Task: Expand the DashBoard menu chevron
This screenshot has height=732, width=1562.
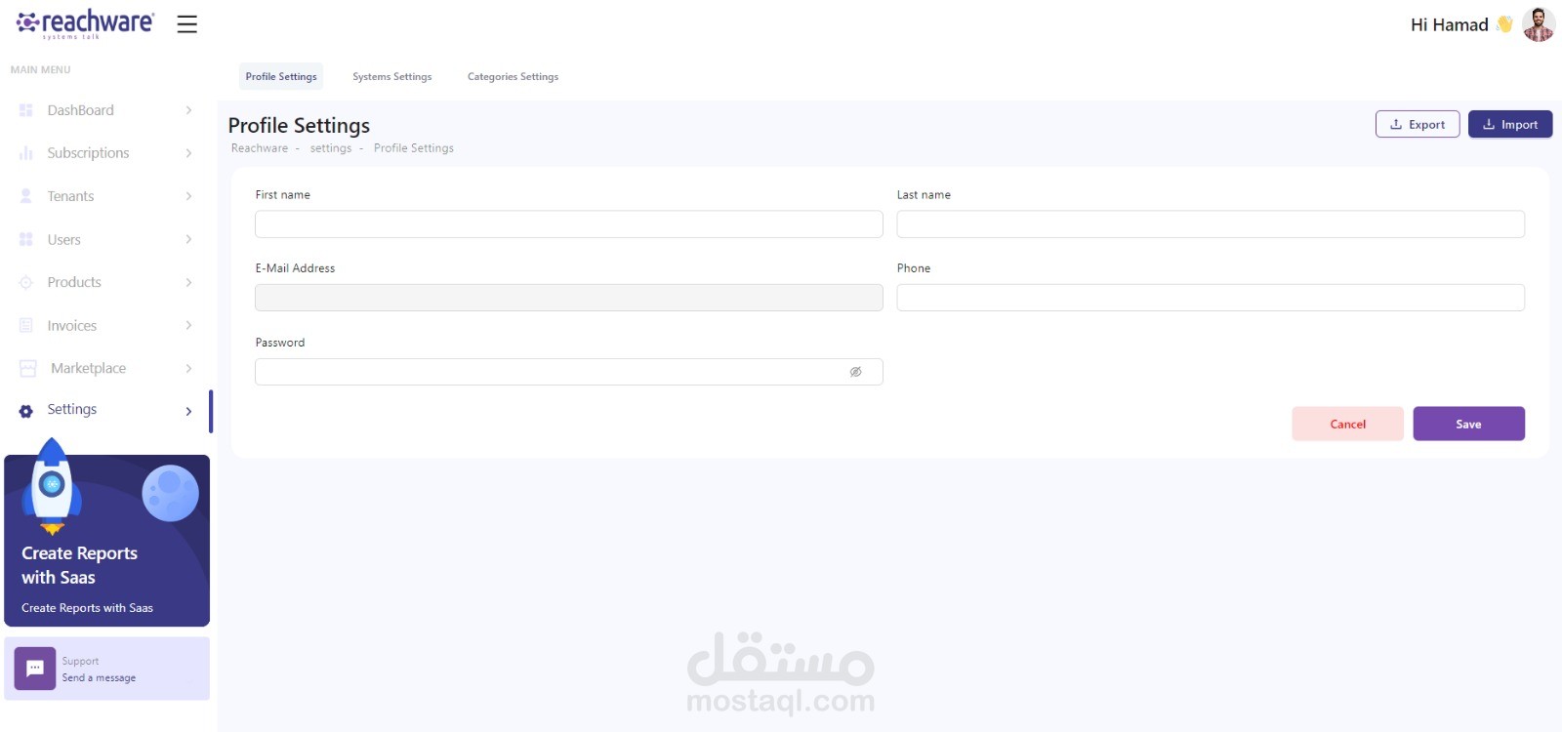Action: (188, 110)
